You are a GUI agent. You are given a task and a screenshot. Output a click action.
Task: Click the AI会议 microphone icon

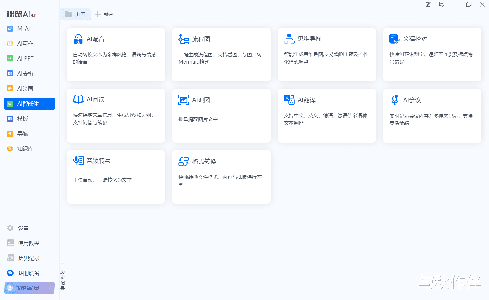tap(395, 100)
